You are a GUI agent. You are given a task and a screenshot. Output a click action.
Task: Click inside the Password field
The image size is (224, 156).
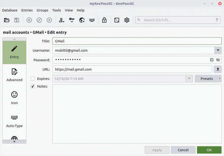pyautogui.click(x=137, y=60)
